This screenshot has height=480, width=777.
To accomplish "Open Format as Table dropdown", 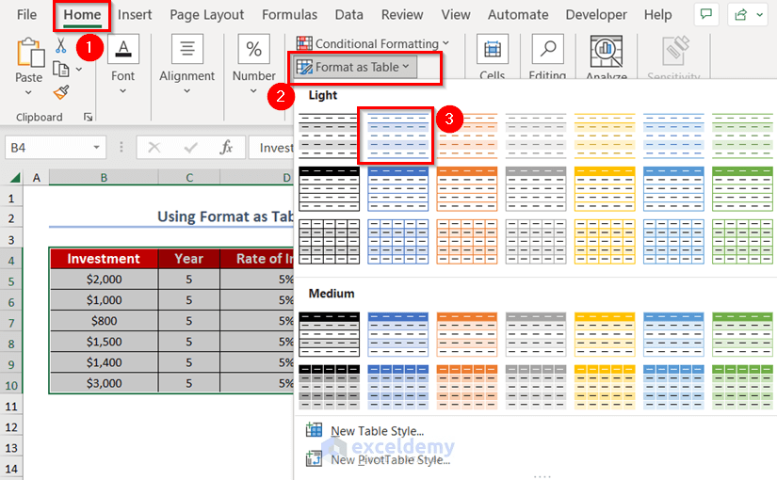I will click(x=356, y=67).
